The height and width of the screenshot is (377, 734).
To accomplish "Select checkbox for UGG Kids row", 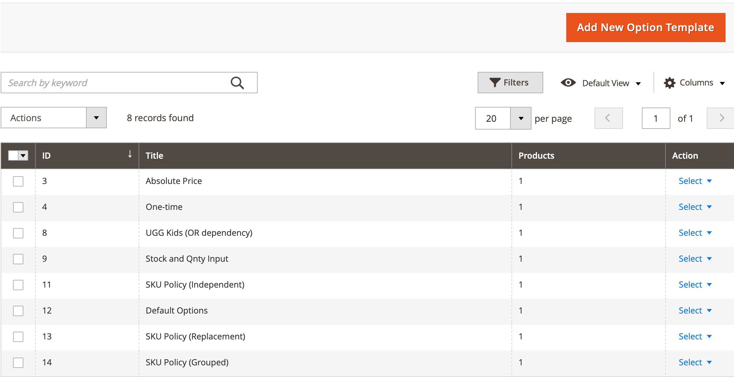I will tap(18, 233).
